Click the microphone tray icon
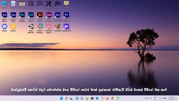The image size is (179, 101). (x=151, y=98)
